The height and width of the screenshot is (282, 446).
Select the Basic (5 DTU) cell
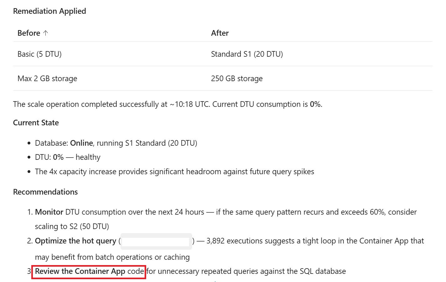tap(39, 54)
